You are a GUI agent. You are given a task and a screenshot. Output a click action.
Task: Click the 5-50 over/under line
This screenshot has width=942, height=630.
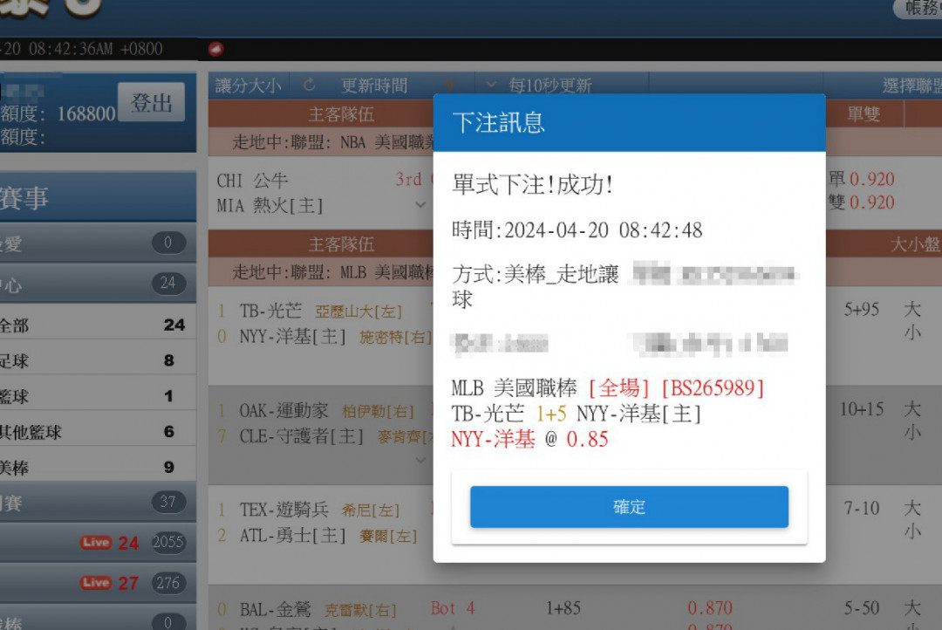[862, 608]
